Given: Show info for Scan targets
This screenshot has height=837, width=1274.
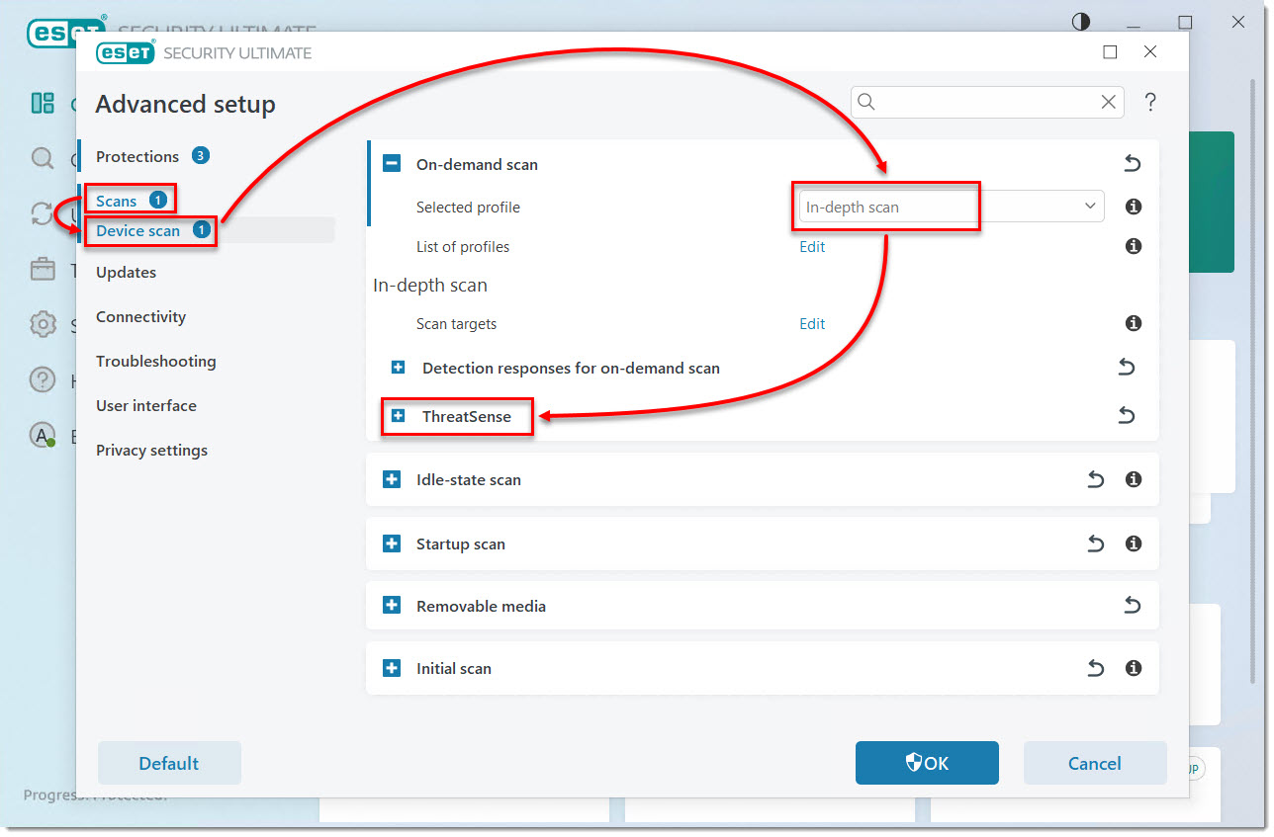Looking at the screenshot, I should click(x=1134, y=323).
